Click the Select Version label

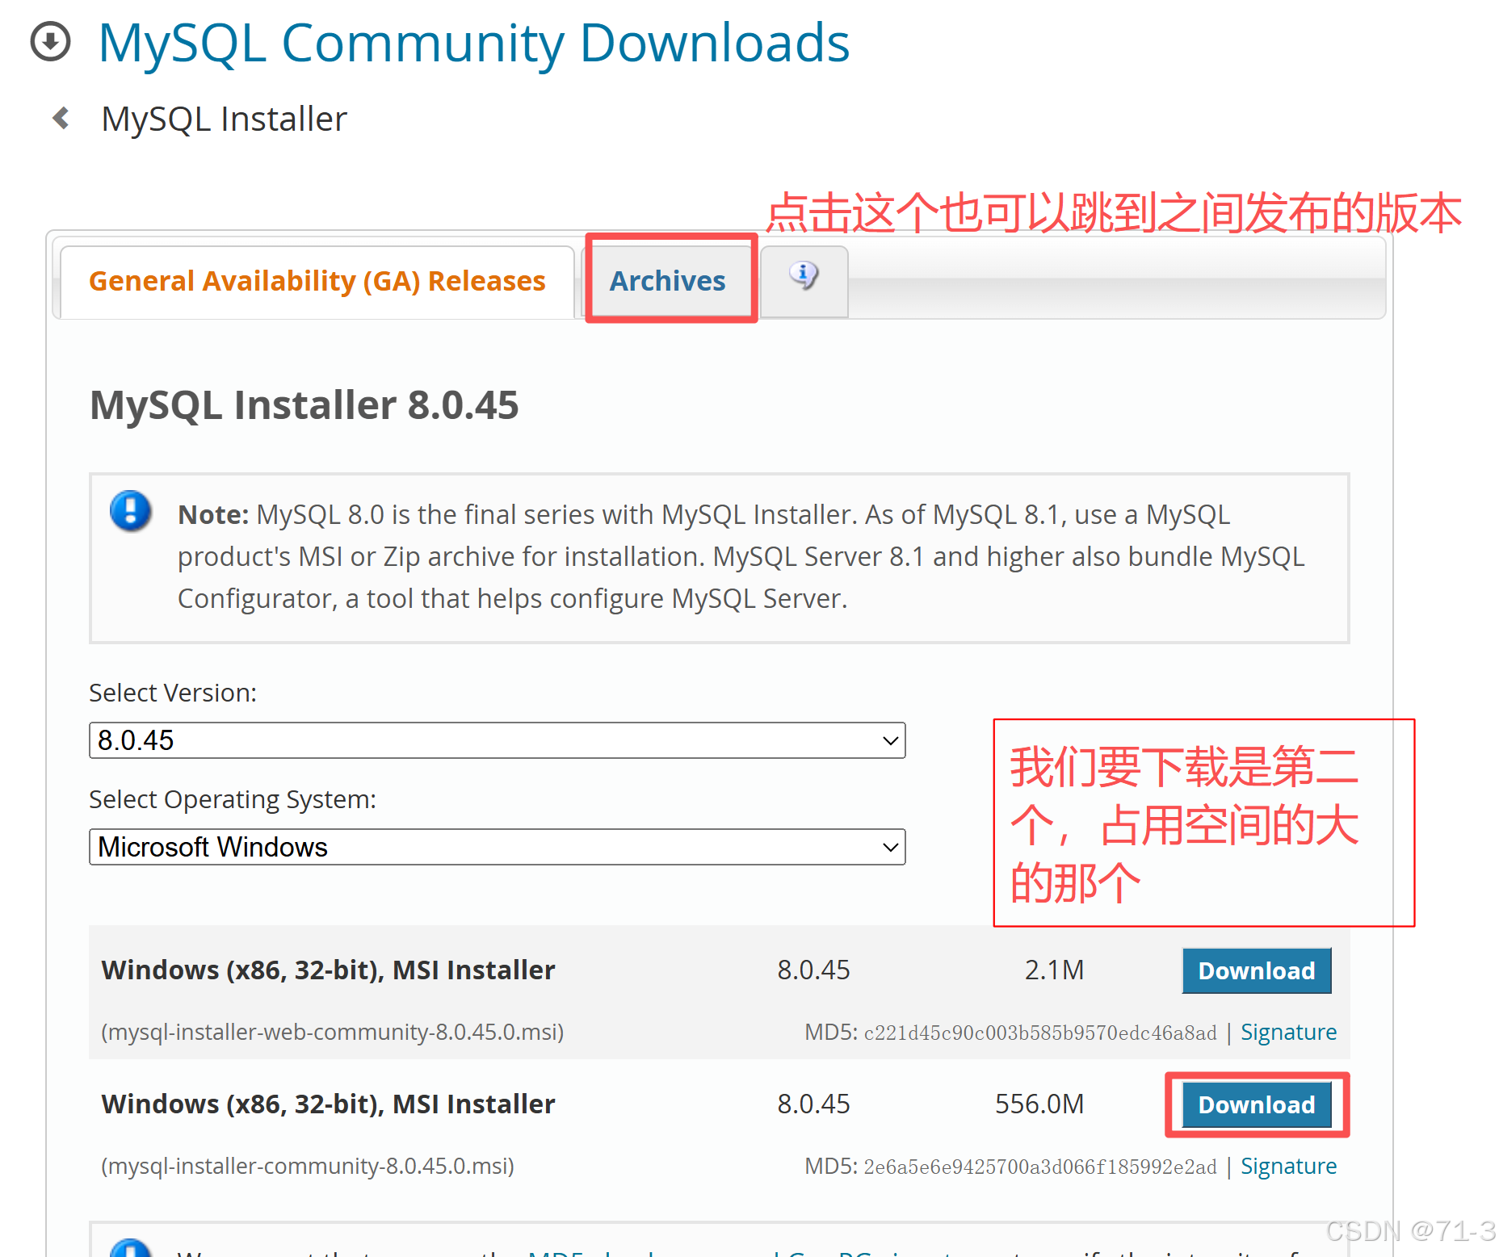click(173, 693)
